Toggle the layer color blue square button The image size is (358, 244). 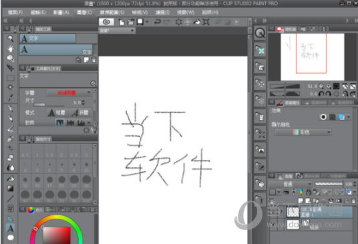pyautogui.click(x=341, y=117)
